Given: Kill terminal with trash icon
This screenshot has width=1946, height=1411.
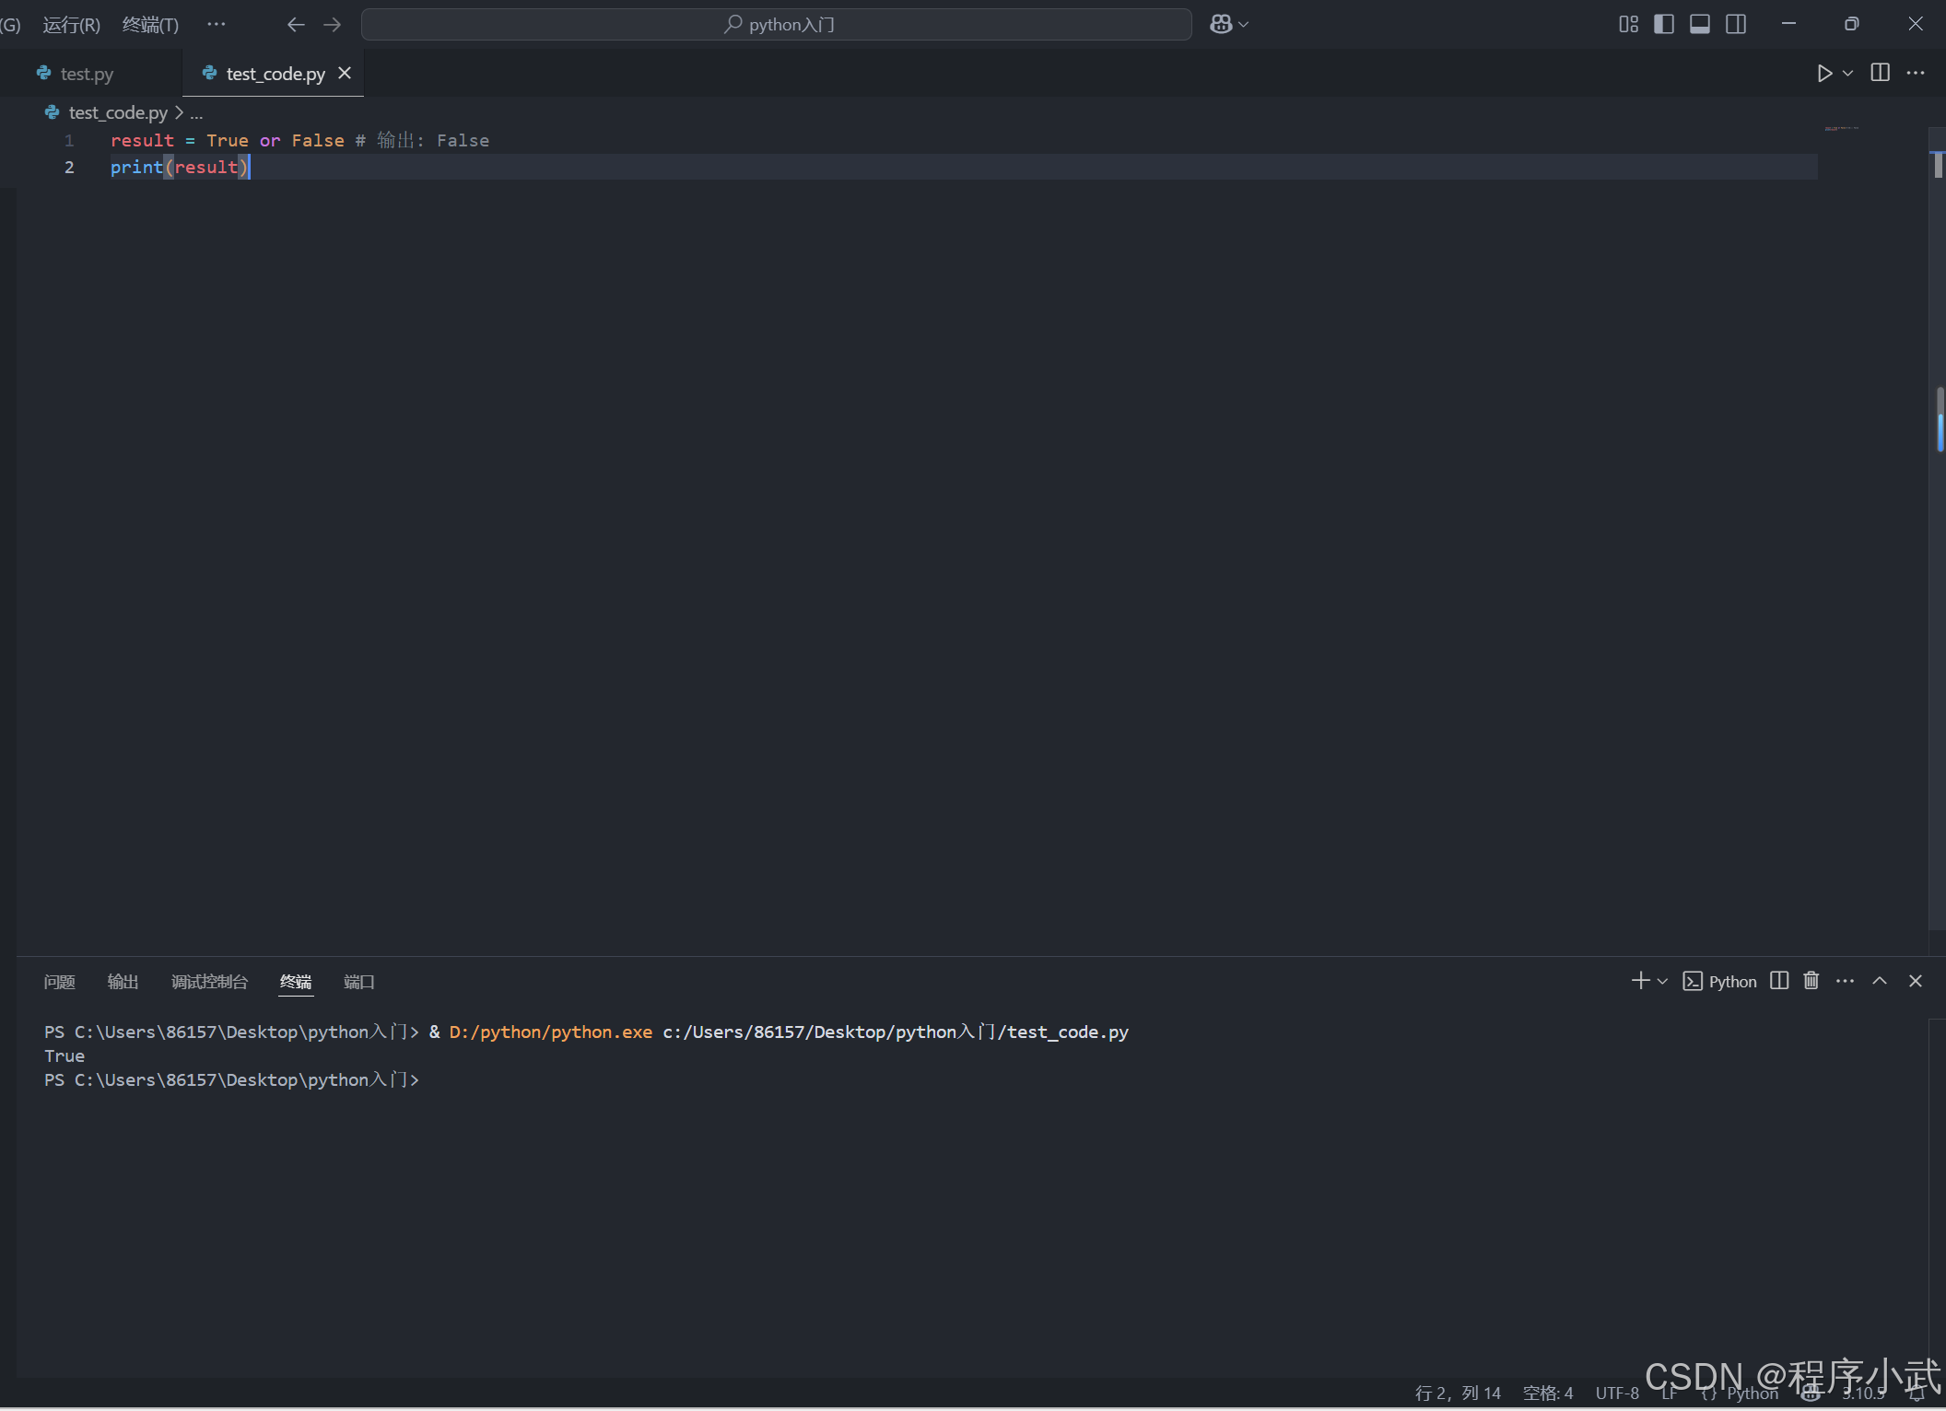Looking at the screenshot, I should click(x=1811, y=981).
